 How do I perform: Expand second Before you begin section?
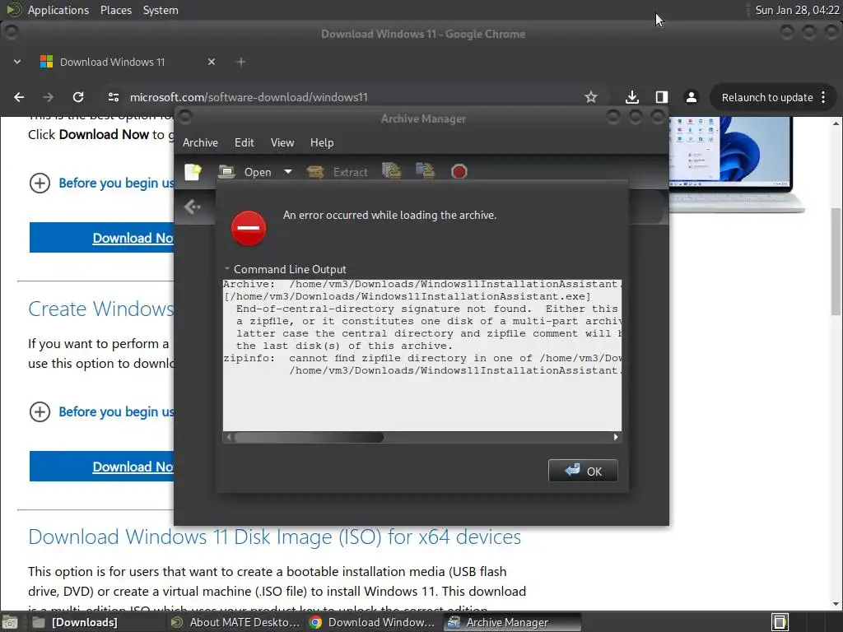point(102,411)
